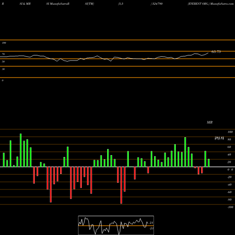Screen dimensions: 235x235
Task: Click the MR axis label -100
Action: 230,207
